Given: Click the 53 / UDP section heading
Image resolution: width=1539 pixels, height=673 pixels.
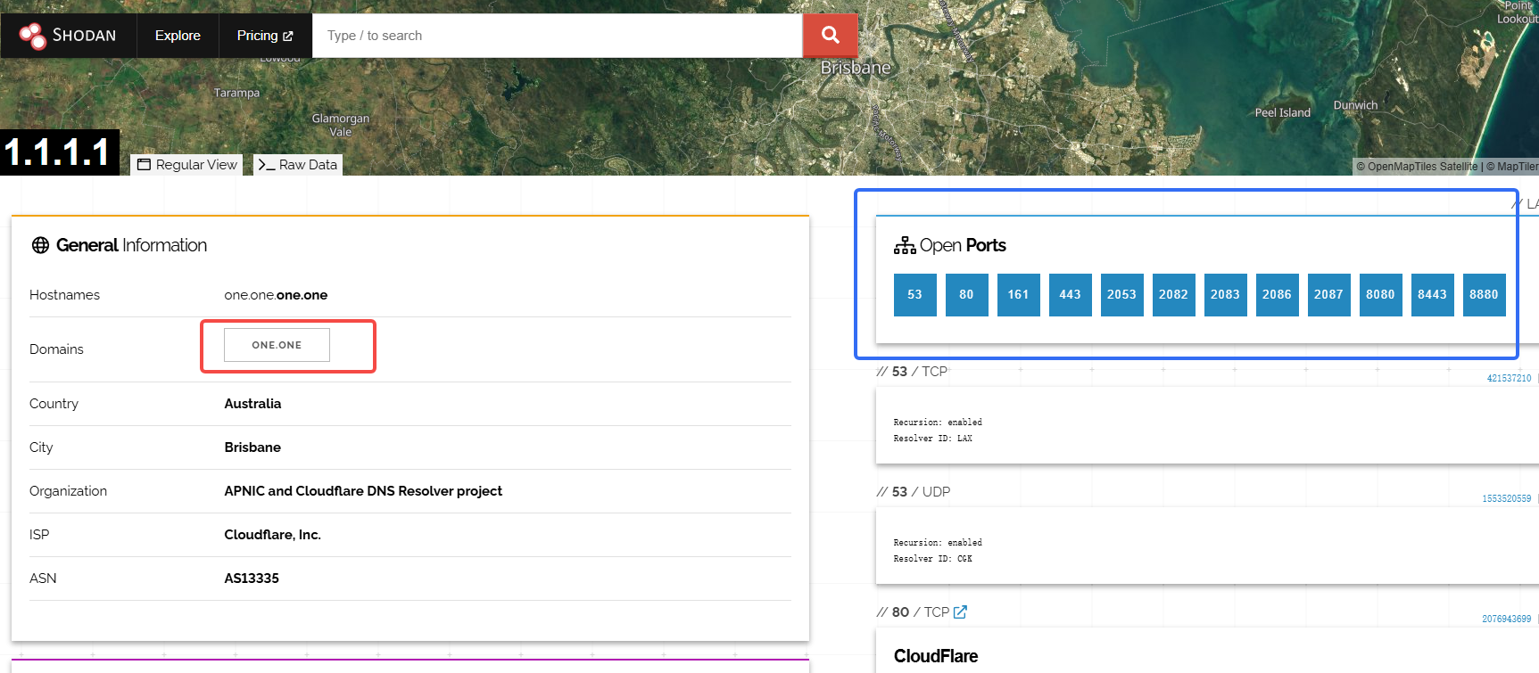Looking at the screenshot, I should 914,492.
